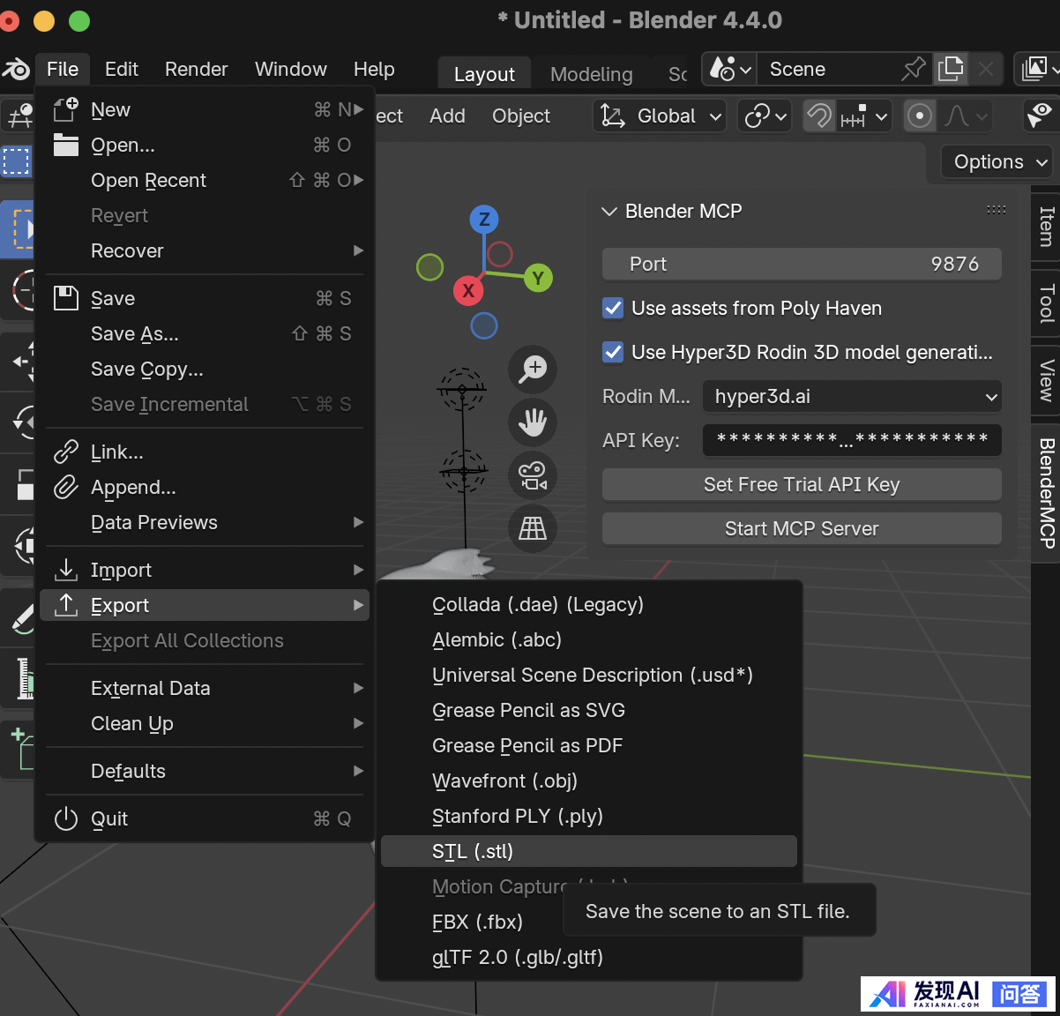Click the editor type icon at left
This screenshot has width=1060, height=1016.
19,116
